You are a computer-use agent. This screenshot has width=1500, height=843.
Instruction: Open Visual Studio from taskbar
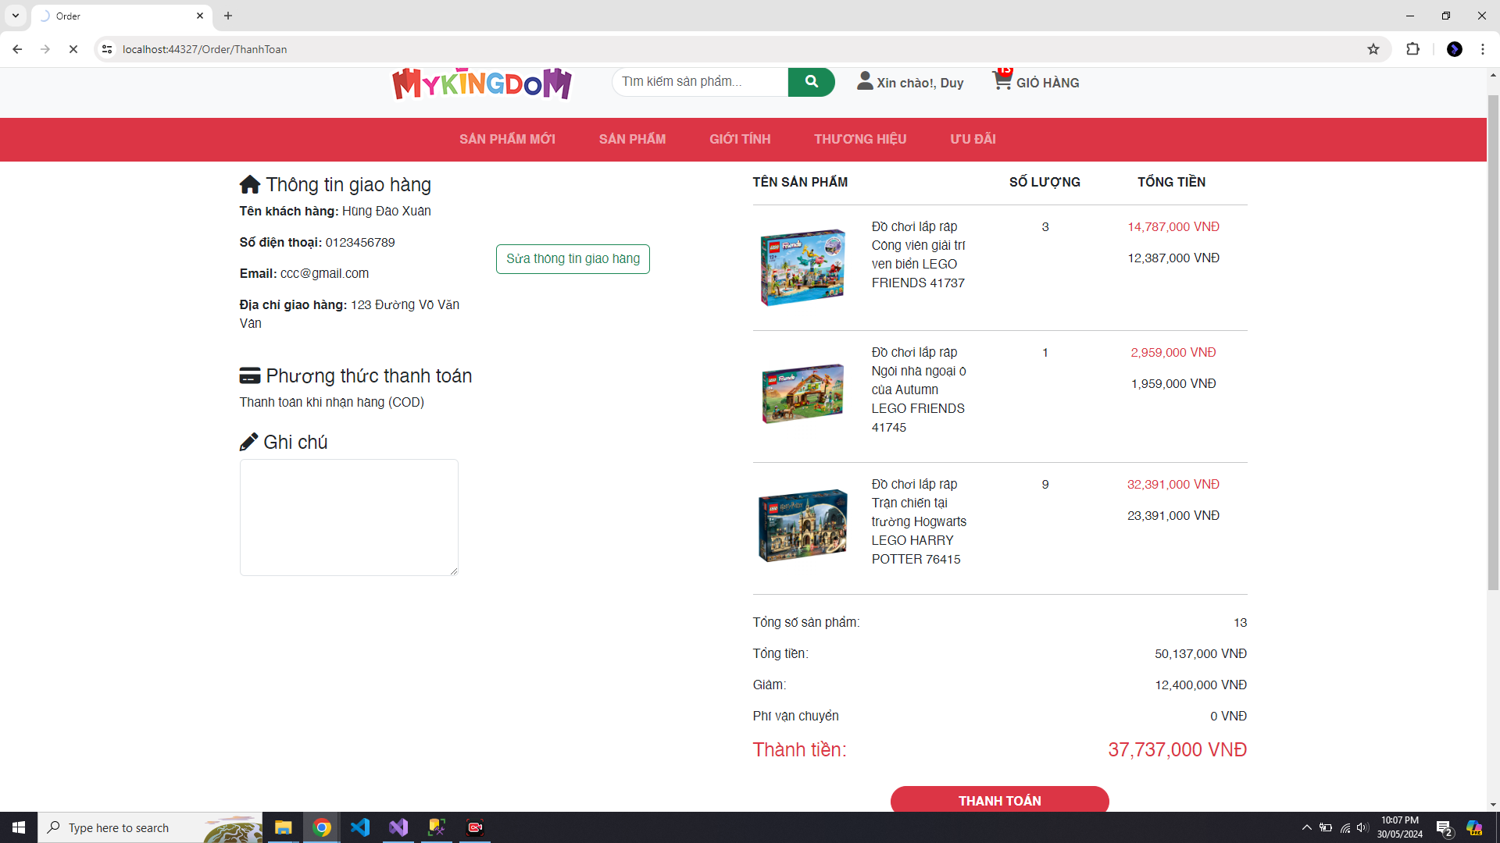(398, 827)
